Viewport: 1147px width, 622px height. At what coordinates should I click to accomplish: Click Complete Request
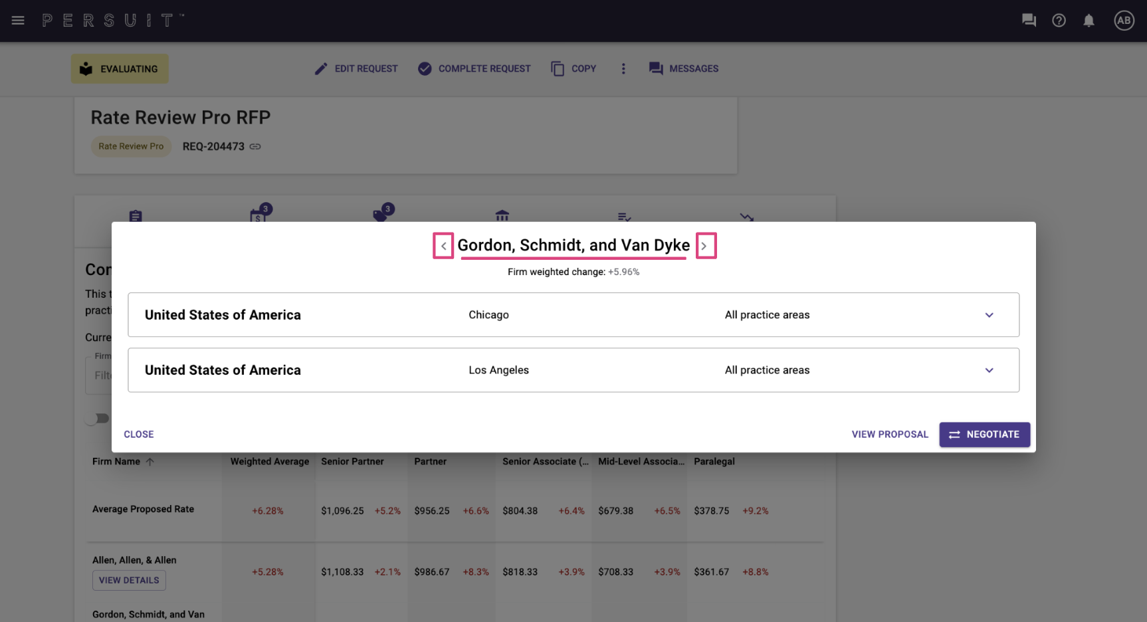coord(474,68)
